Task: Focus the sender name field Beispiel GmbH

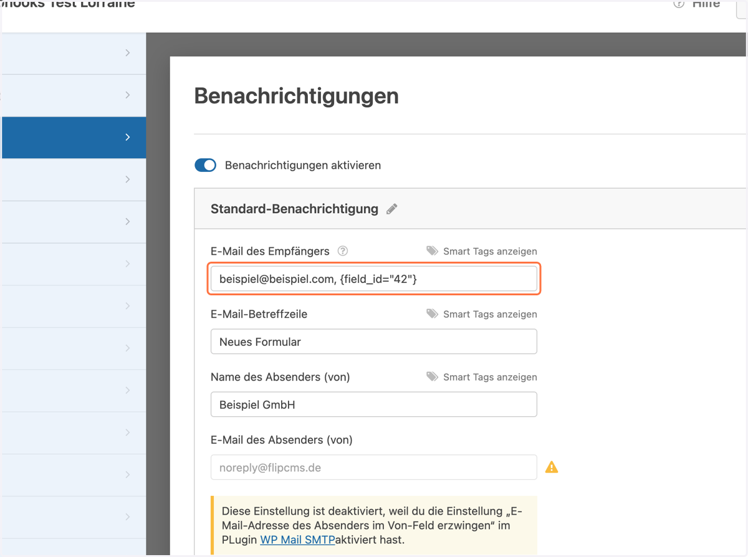Action: click(x=374, y=404)
